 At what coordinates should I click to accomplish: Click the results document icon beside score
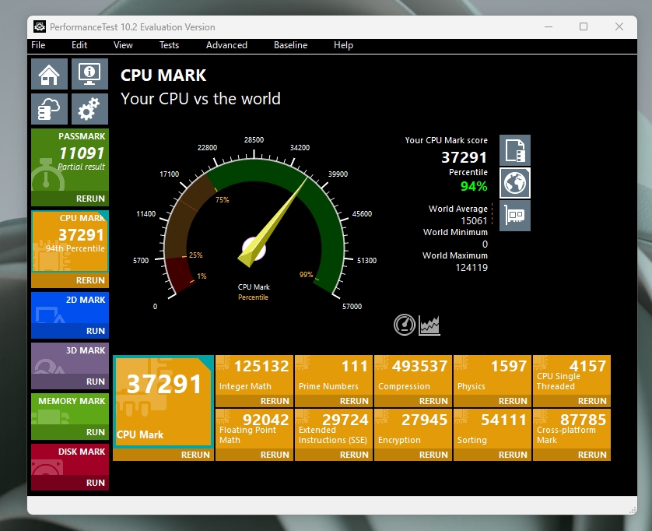[x=515, y=150]
